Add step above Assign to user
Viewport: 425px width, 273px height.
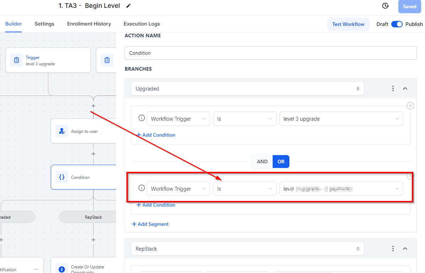coord(93,106)
